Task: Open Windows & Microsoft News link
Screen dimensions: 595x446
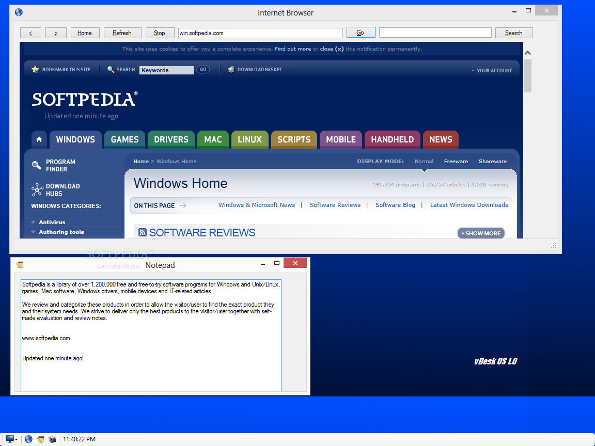Action: coord(257,205)
